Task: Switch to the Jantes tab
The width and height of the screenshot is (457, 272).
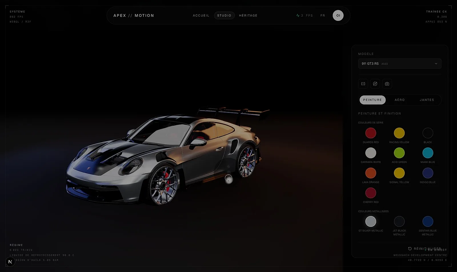Action: coord(427,100)
